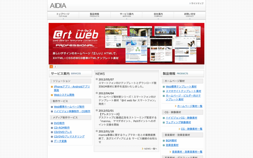Image resolution: width=253 pixels, height=158 pixels.
Task: Go to トップページ TOP PAGE menu
Action: (x=63, y=15)
